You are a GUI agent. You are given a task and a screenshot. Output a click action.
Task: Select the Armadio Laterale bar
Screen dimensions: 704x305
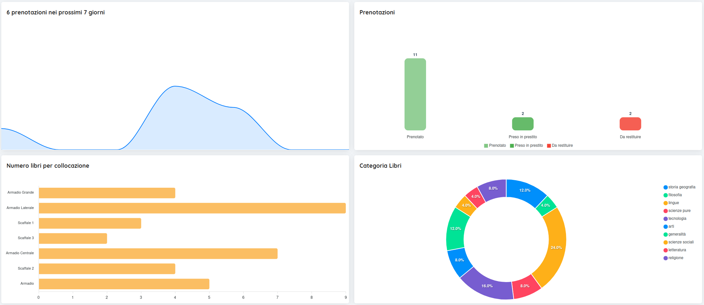[192, 208]
